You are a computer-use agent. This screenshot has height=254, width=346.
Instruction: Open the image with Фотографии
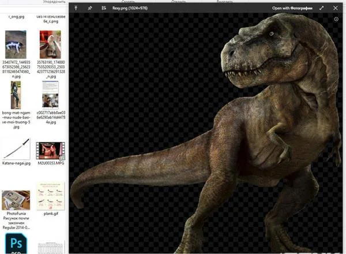coord(292,8)
